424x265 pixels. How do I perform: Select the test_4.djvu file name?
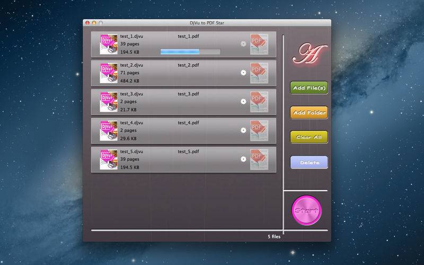(131, 123)
